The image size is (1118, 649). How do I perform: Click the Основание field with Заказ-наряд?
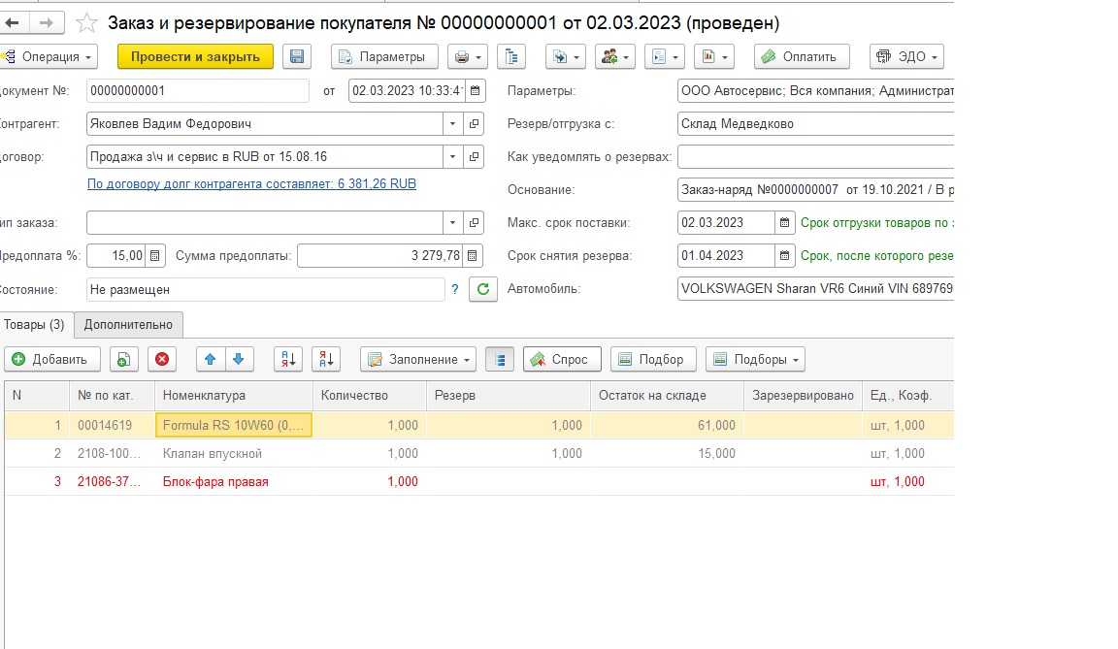click(815, 190)
